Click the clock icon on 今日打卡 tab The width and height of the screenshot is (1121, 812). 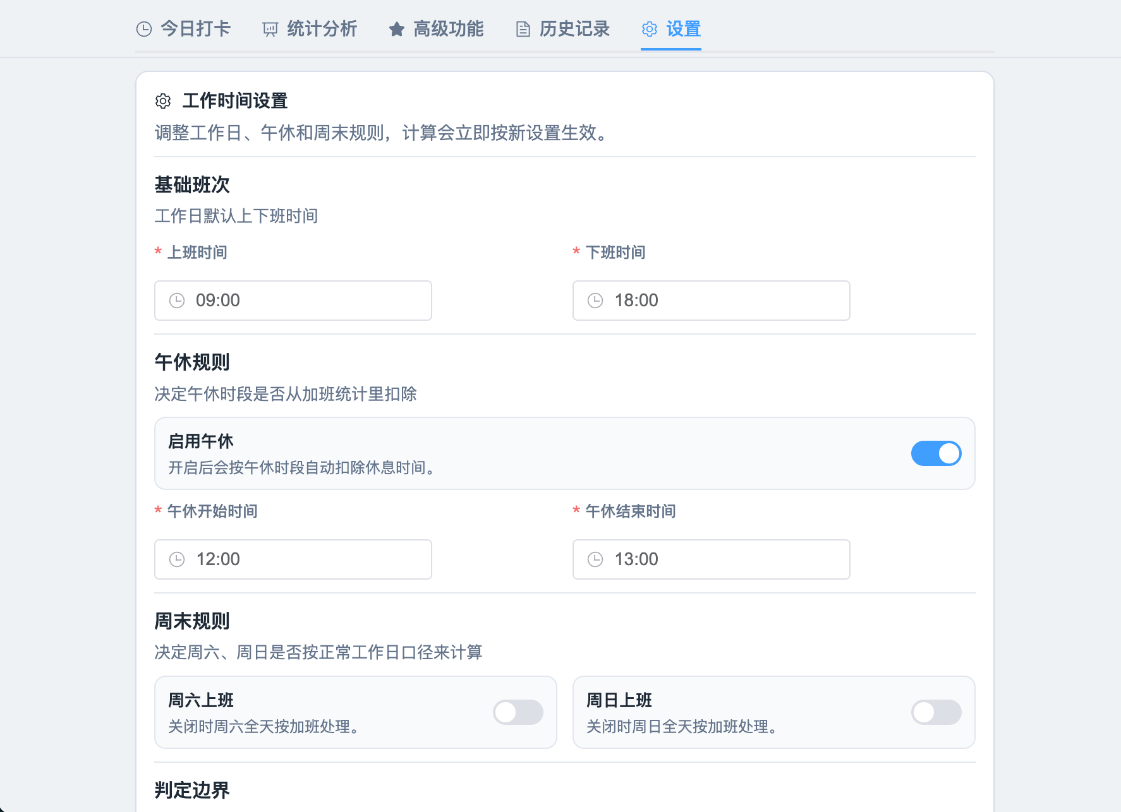click(144, 29)
